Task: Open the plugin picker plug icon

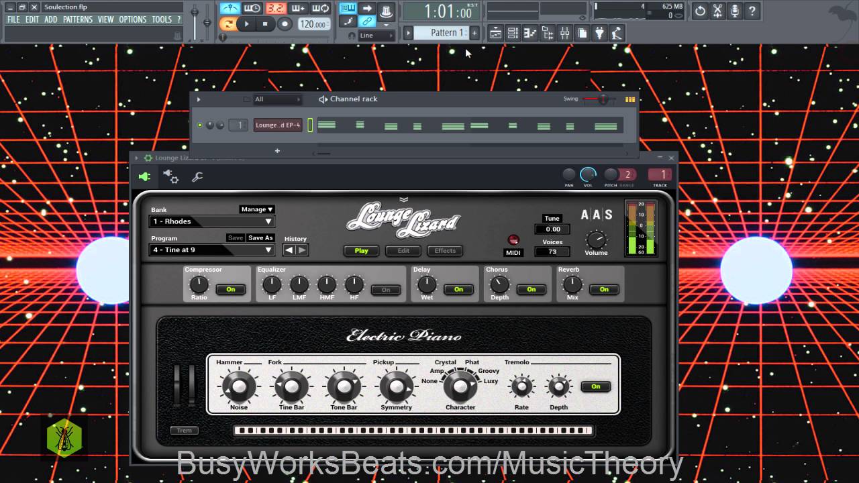Action: coord(600,33)
